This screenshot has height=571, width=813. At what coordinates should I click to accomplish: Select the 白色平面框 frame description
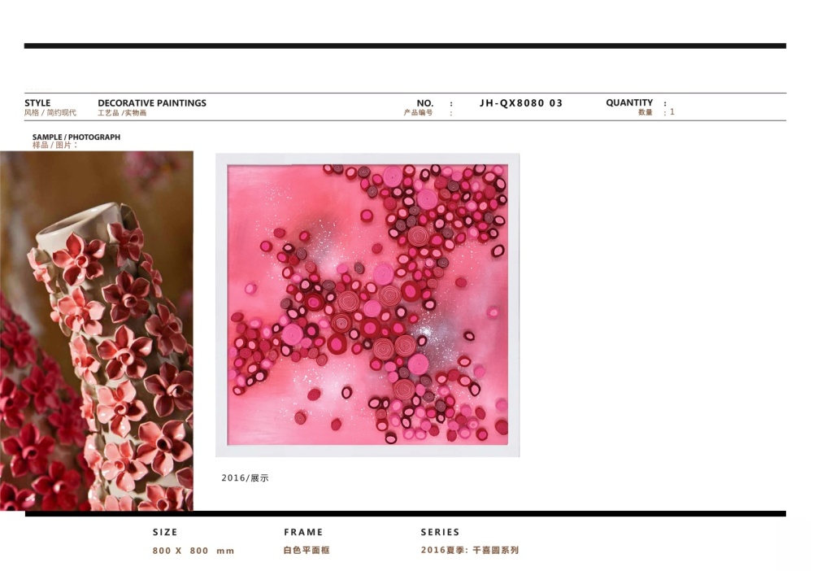[x=307, y=550]
